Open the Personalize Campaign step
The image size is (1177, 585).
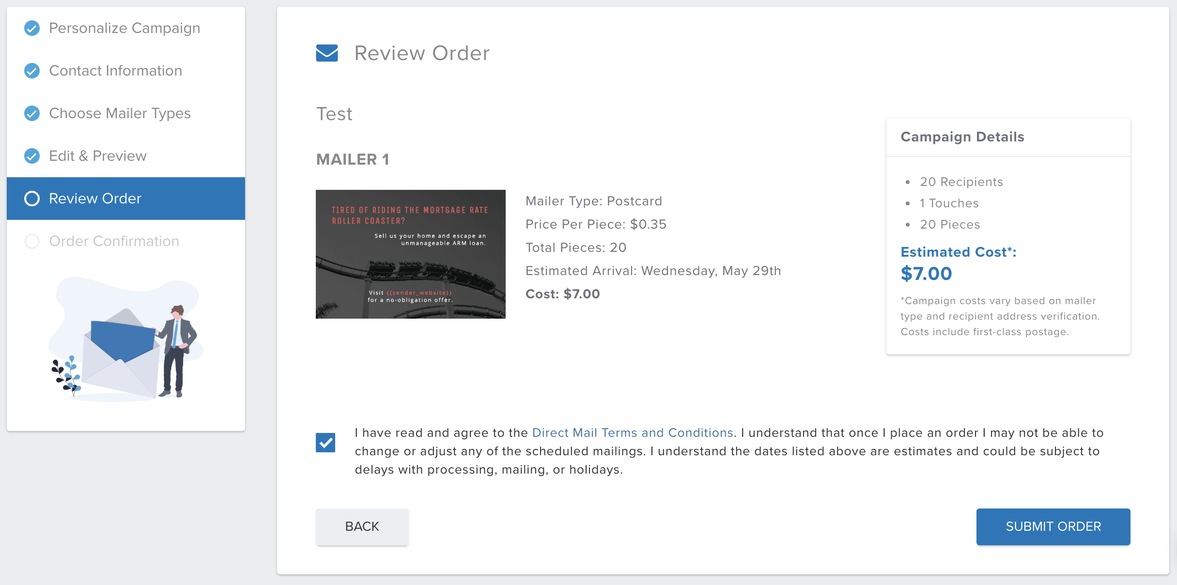click(x=124, y=28)
